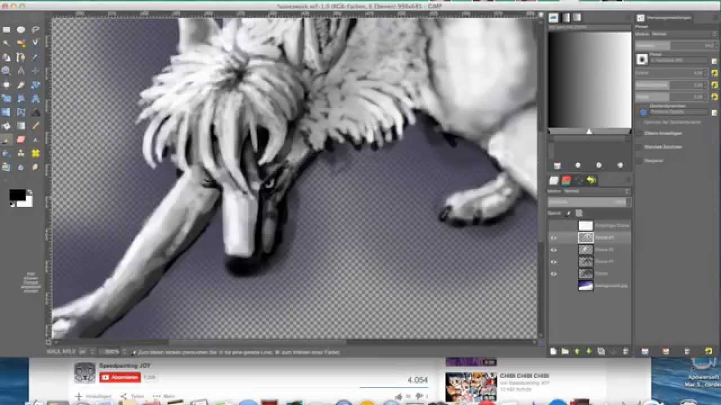The image size is (721, 405).
Task: Click the Teilen button on YouTube
Action: tap(131, 396)
